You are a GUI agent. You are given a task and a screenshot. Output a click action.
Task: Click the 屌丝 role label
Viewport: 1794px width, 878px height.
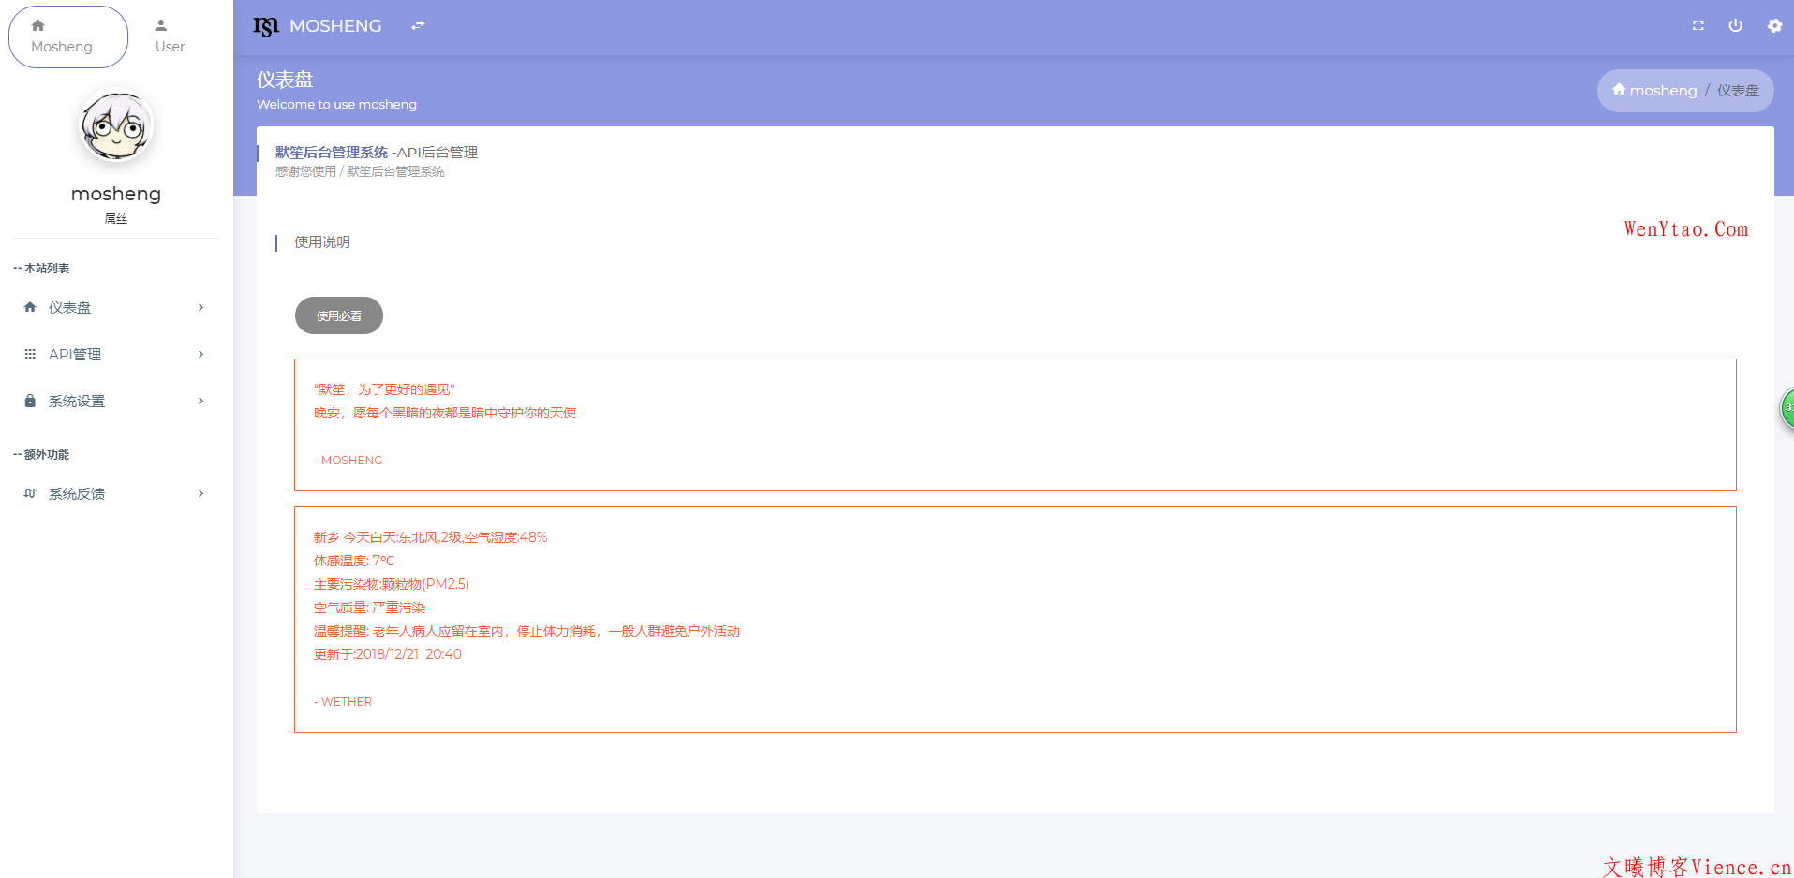point(116,219)
